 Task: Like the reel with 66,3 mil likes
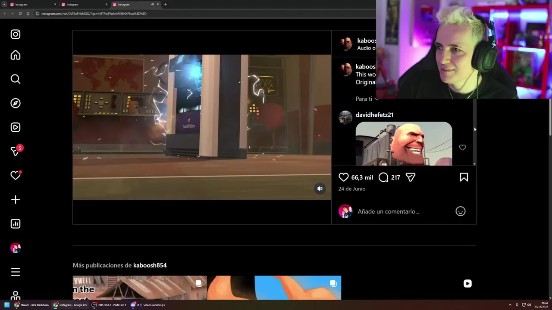point(344,177)
